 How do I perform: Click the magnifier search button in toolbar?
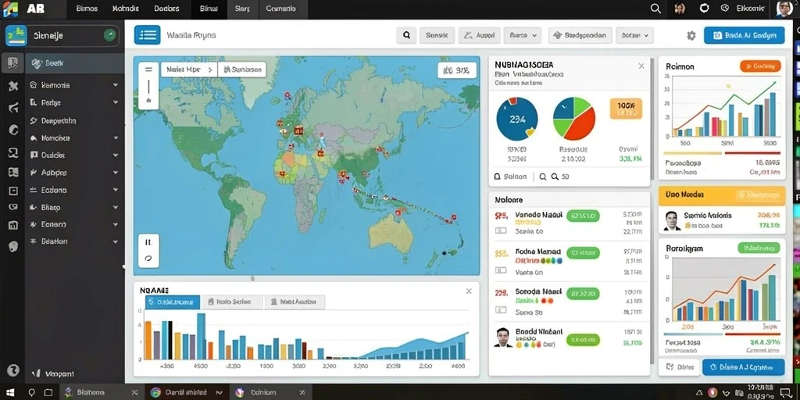[x=406, y=35]
